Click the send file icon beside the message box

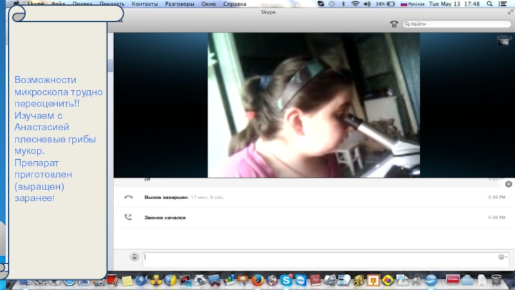135,256
